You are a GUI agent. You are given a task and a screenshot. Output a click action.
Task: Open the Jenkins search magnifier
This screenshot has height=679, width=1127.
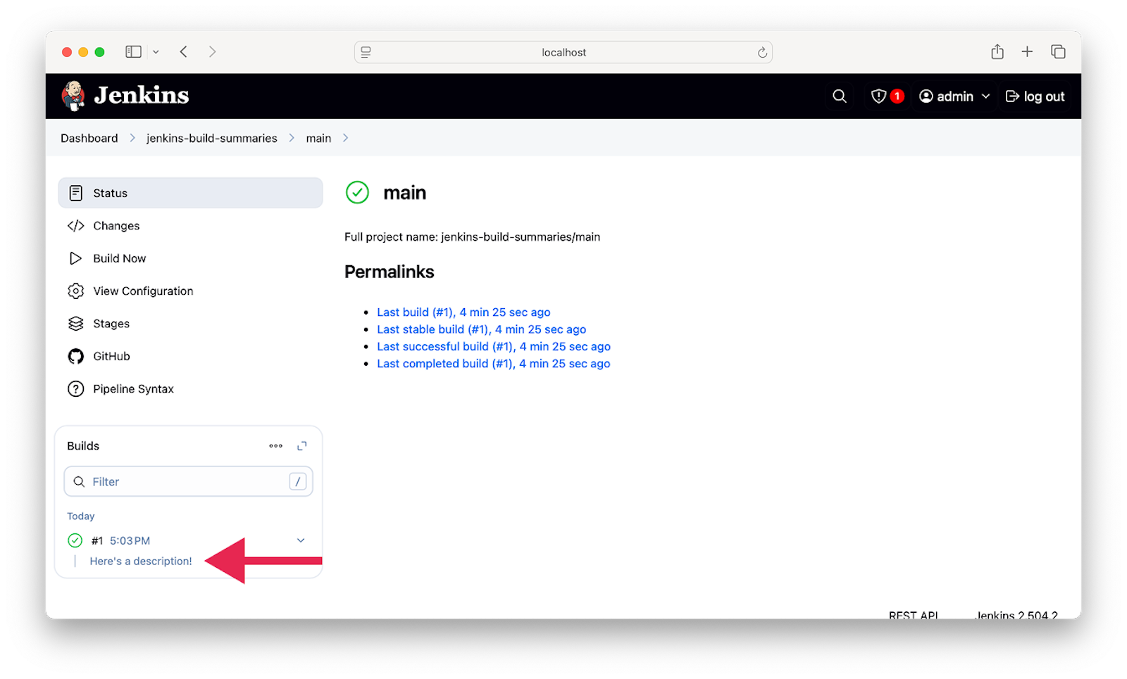[839, 96]
